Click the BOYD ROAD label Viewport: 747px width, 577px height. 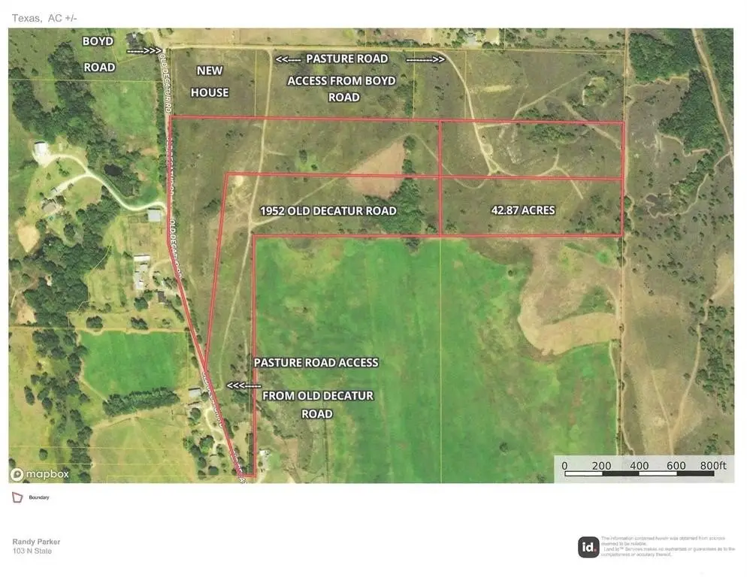(99, 54)
